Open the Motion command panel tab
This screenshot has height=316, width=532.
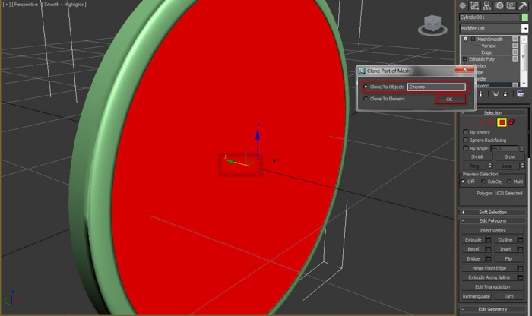coord(499,5)
